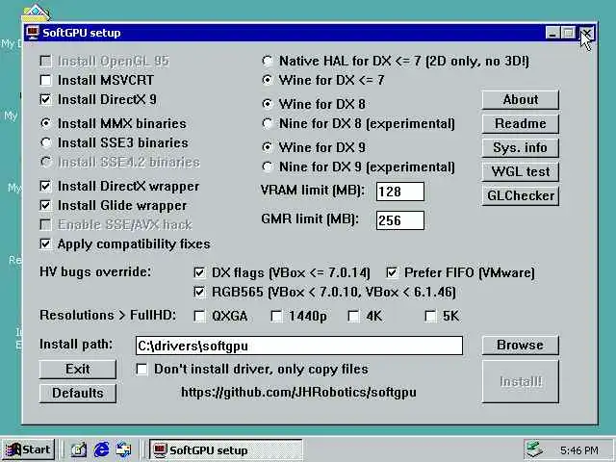The width and height of the screenshot is (616, 462).
Task: Select Install SSE3 binaries option
Action: (x=46, y=142)
